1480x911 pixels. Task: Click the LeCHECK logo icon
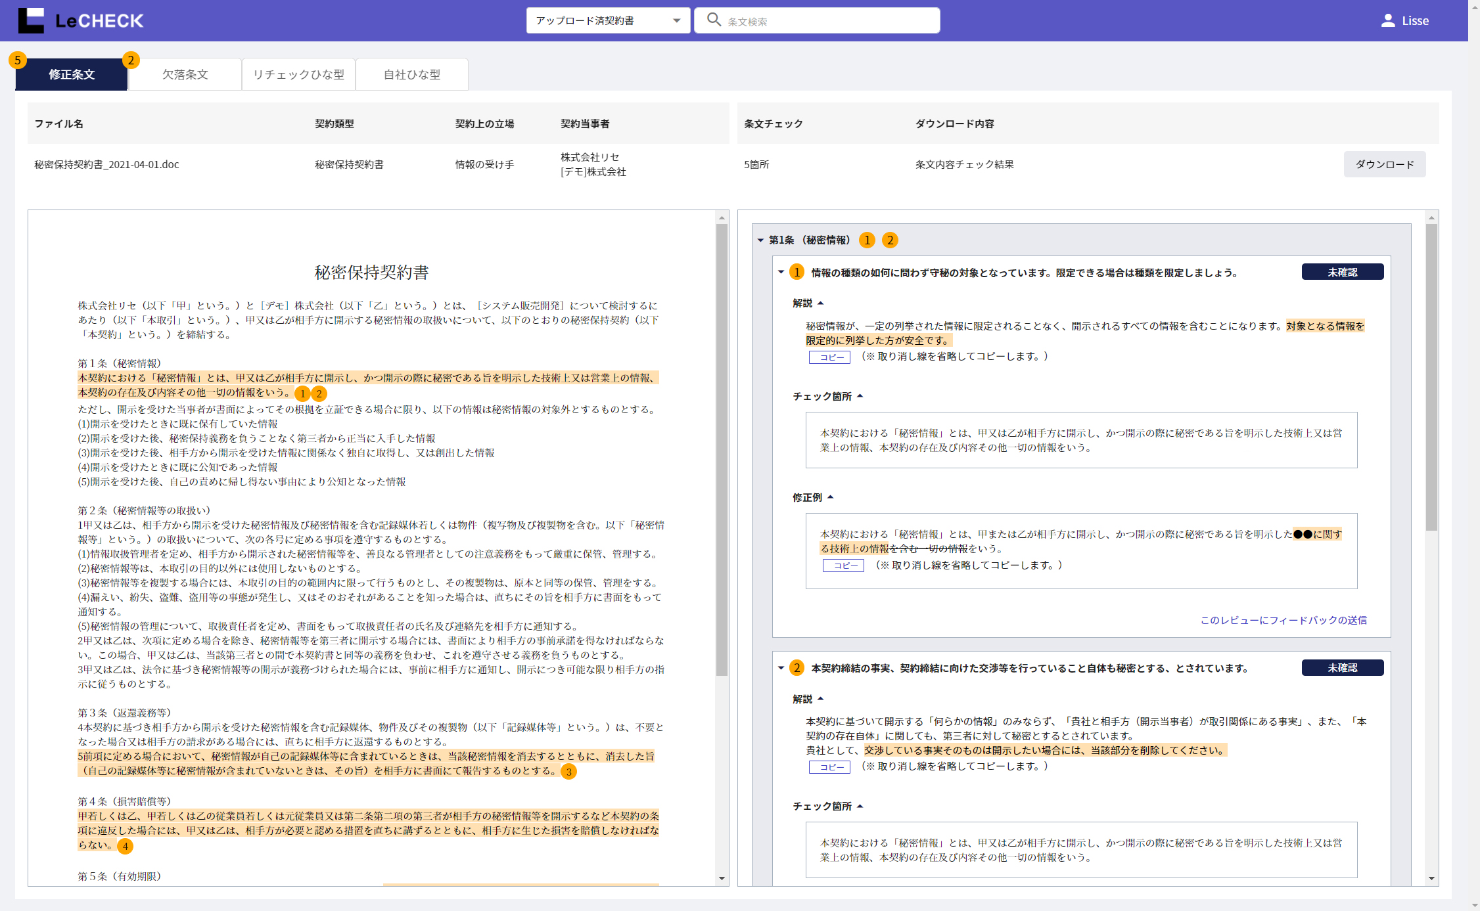[x=31, y=20]
